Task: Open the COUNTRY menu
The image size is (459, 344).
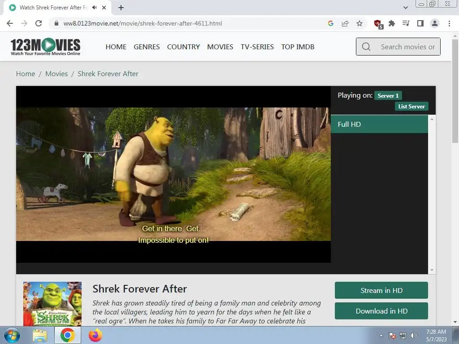Action: click(x=183, y=47)
